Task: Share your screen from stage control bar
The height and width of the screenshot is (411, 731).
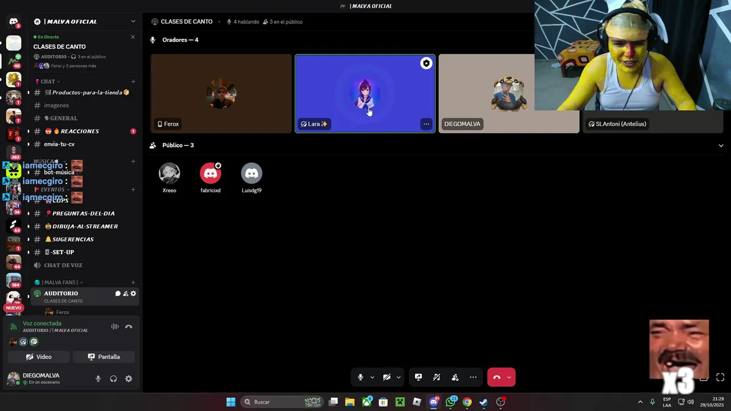Action: point(418,377)
